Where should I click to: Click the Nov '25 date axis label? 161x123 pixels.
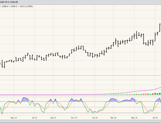point(74,118)
